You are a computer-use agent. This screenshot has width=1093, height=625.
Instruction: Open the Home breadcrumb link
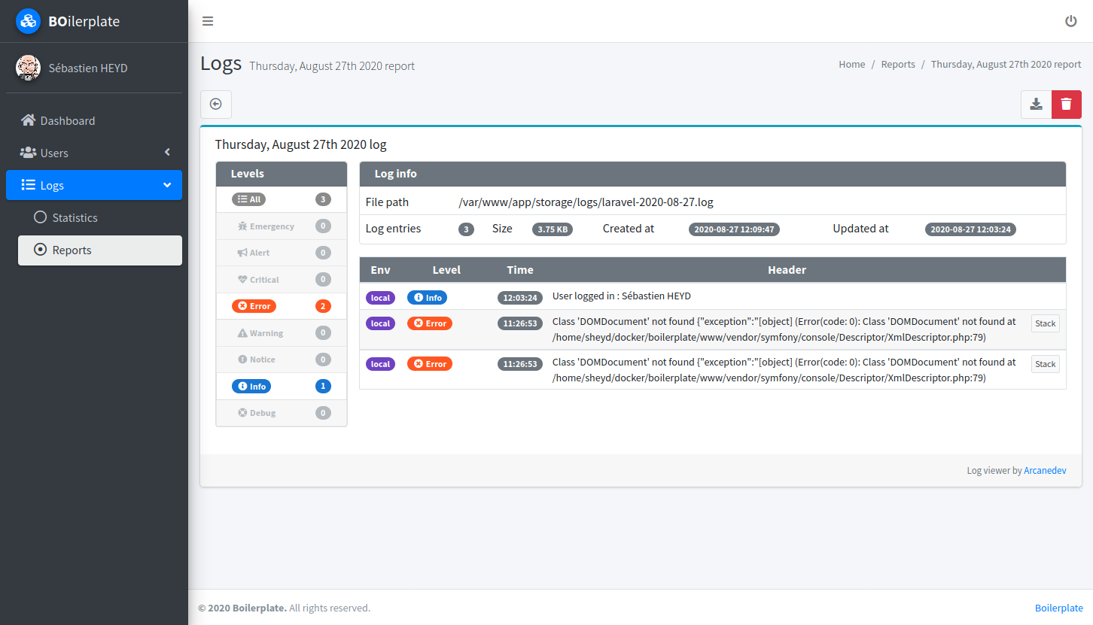pyautogui.click(x=851, y=64)
